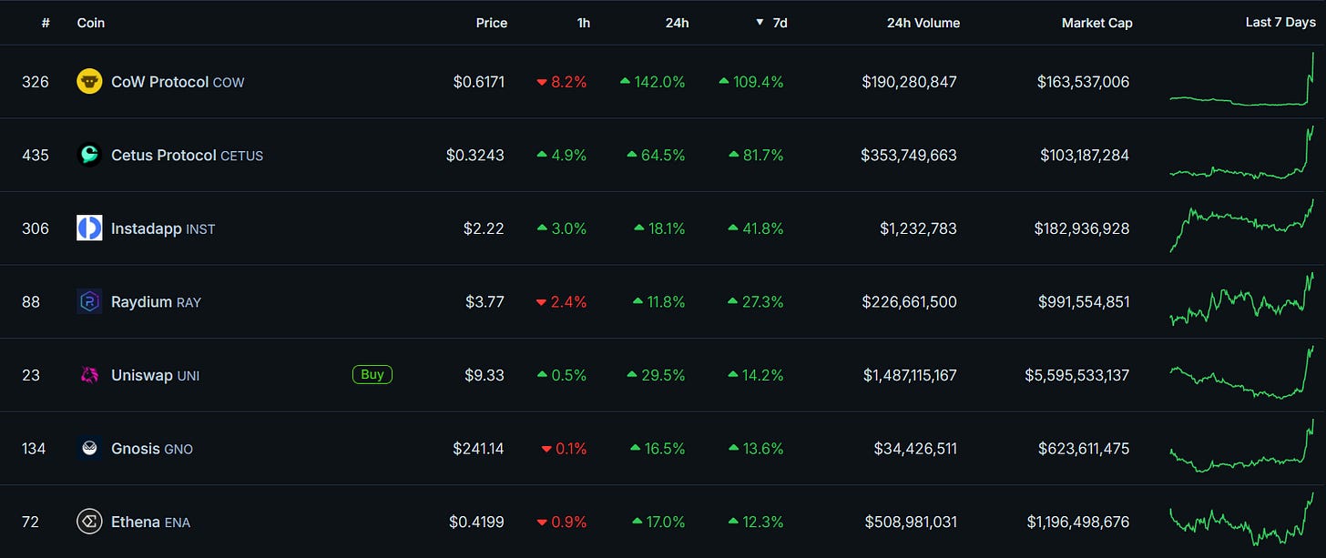
Task: Click Cetus Protocol price $0.3243
Action: click(475, 155)
